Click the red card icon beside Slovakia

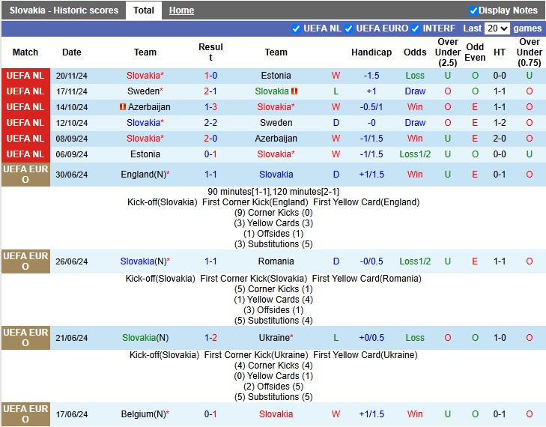coord(295,91)
